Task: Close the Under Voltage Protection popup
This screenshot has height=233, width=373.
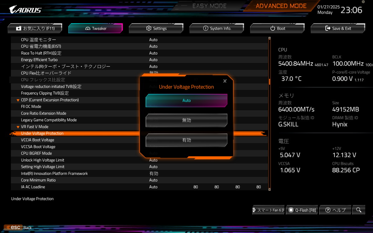Action: pos(225,81)
